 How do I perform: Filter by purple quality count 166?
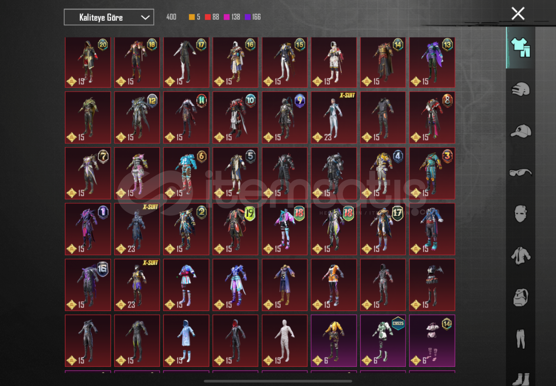coord(253,17)
